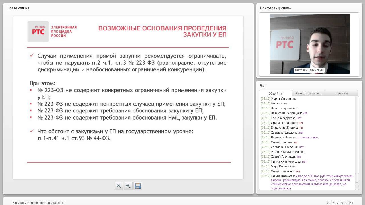The height and width of the screenshot is (205, 365).
Task: Click the chat scrollbar down arrow
Action: [357, 188]
